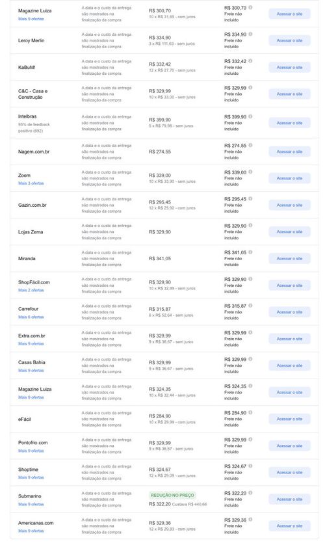Expand 'Mais 2 ofertas' under ShopFácil.com
325x547 pixels.
click(x=31, y=290)
